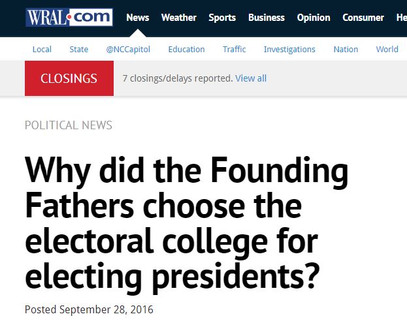407x327 pixels.
Task: Click the electoral college article headline
Action: point(186,224)
